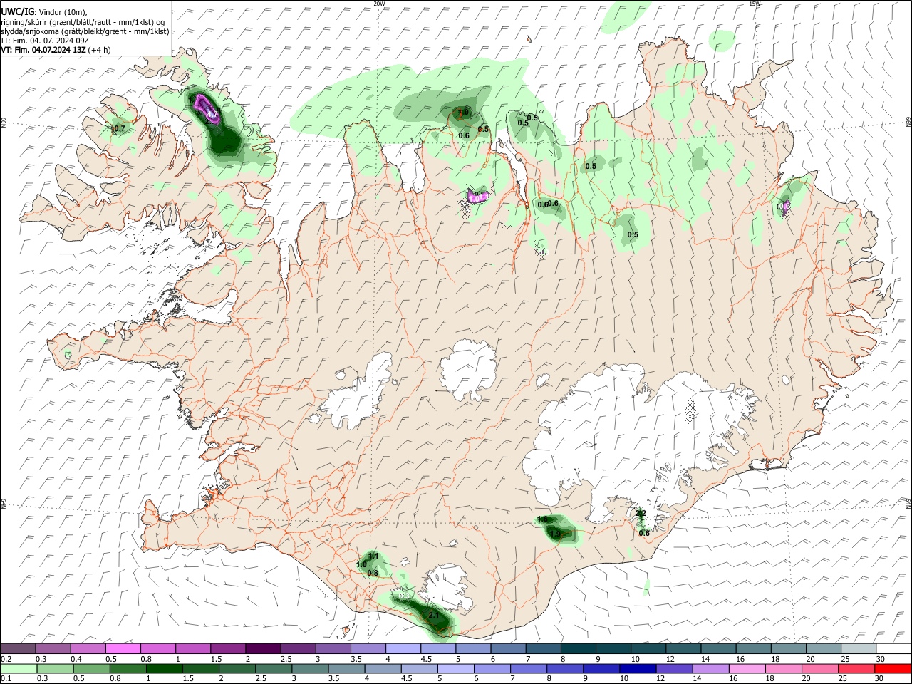Click the upper legend swatch starting at 1.5
Image resolution: width=912 pixels, height=684 pixels.
[228, 648]
